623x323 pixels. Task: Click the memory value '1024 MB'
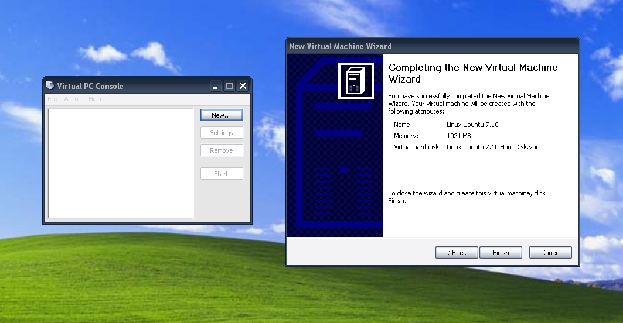(458, 136)
